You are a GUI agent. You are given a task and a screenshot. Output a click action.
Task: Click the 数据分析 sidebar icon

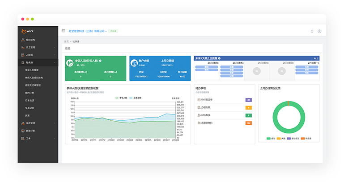coord(22,131)
